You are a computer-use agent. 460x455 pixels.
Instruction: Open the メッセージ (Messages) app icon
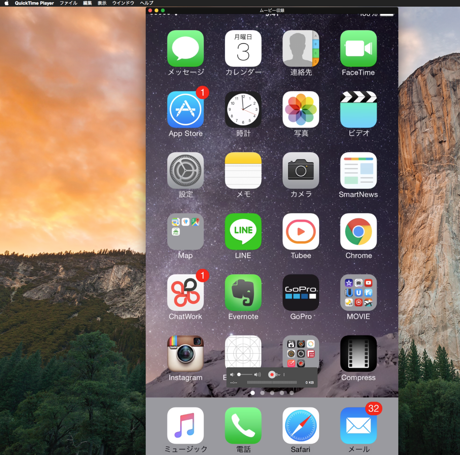click(185, 48)
